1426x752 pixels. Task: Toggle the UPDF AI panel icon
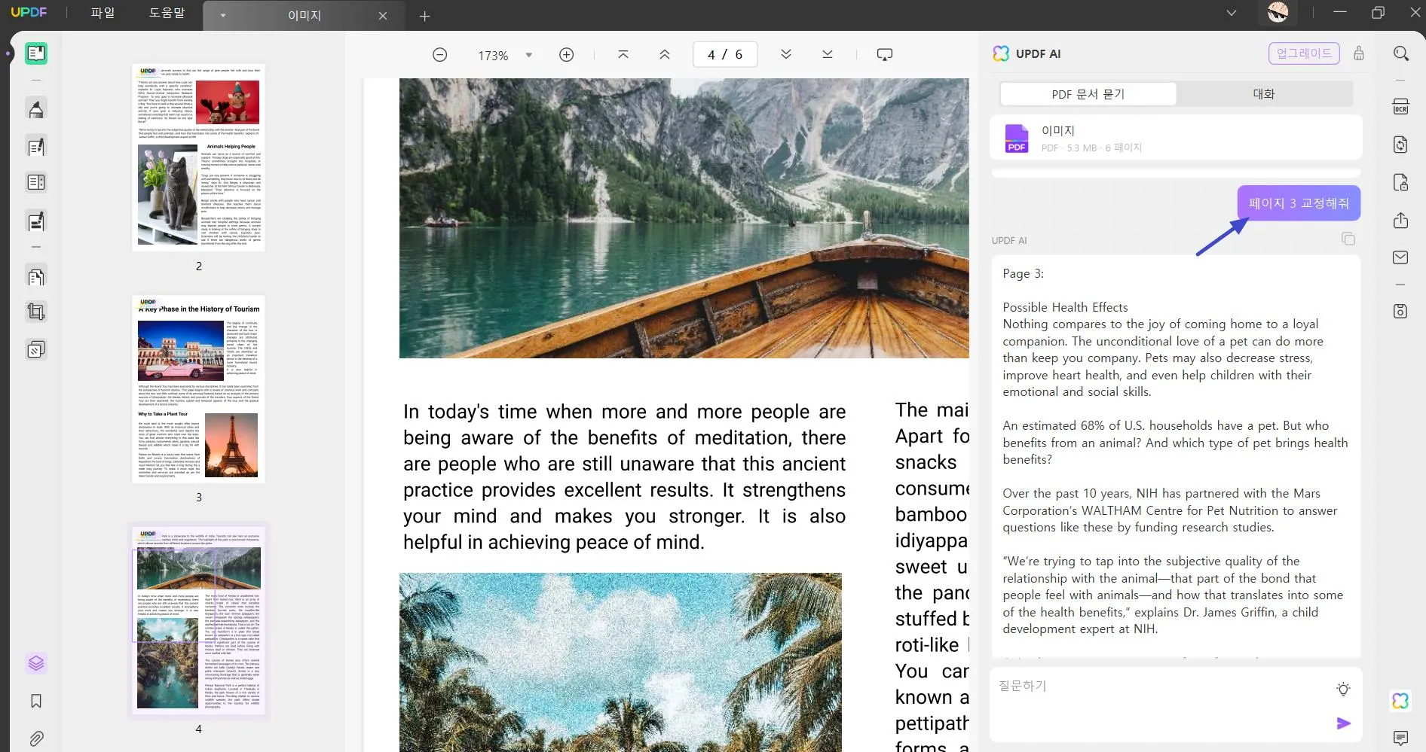(1400, 701)
